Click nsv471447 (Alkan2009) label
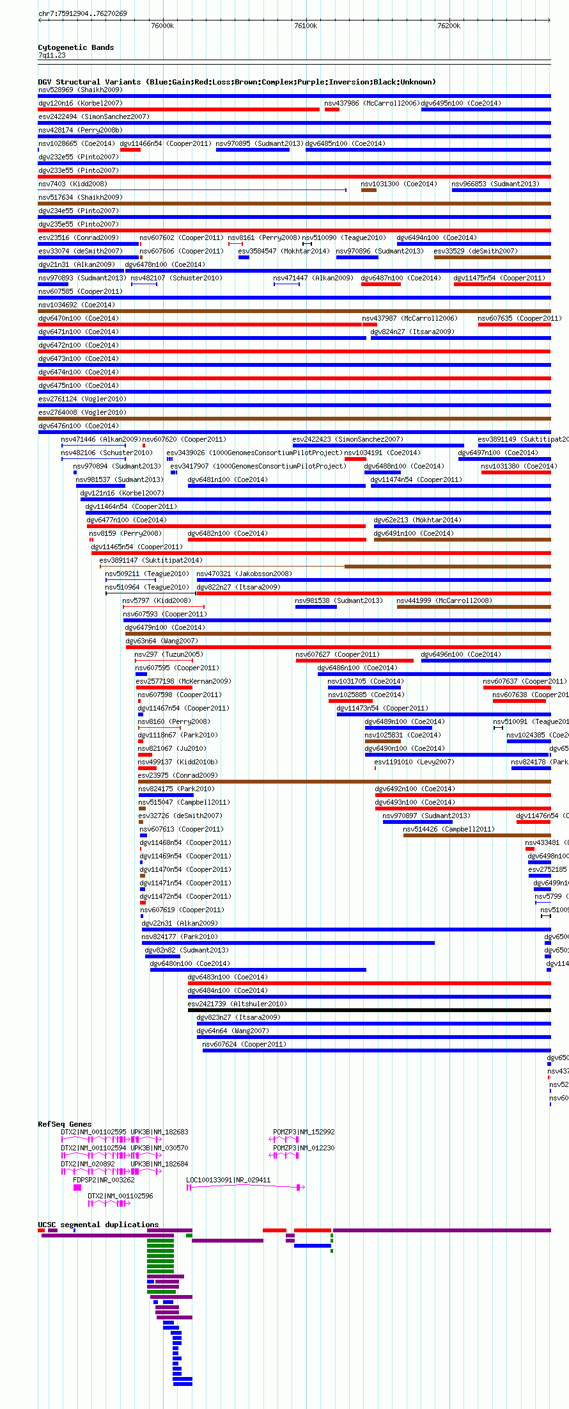Viewport: 569px width, 1409px height. [313, 278]
